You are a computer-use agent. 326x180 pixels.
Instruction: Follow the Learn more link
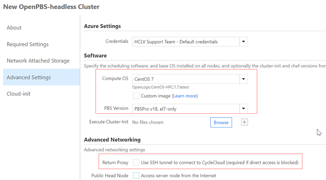coord(185,96)
